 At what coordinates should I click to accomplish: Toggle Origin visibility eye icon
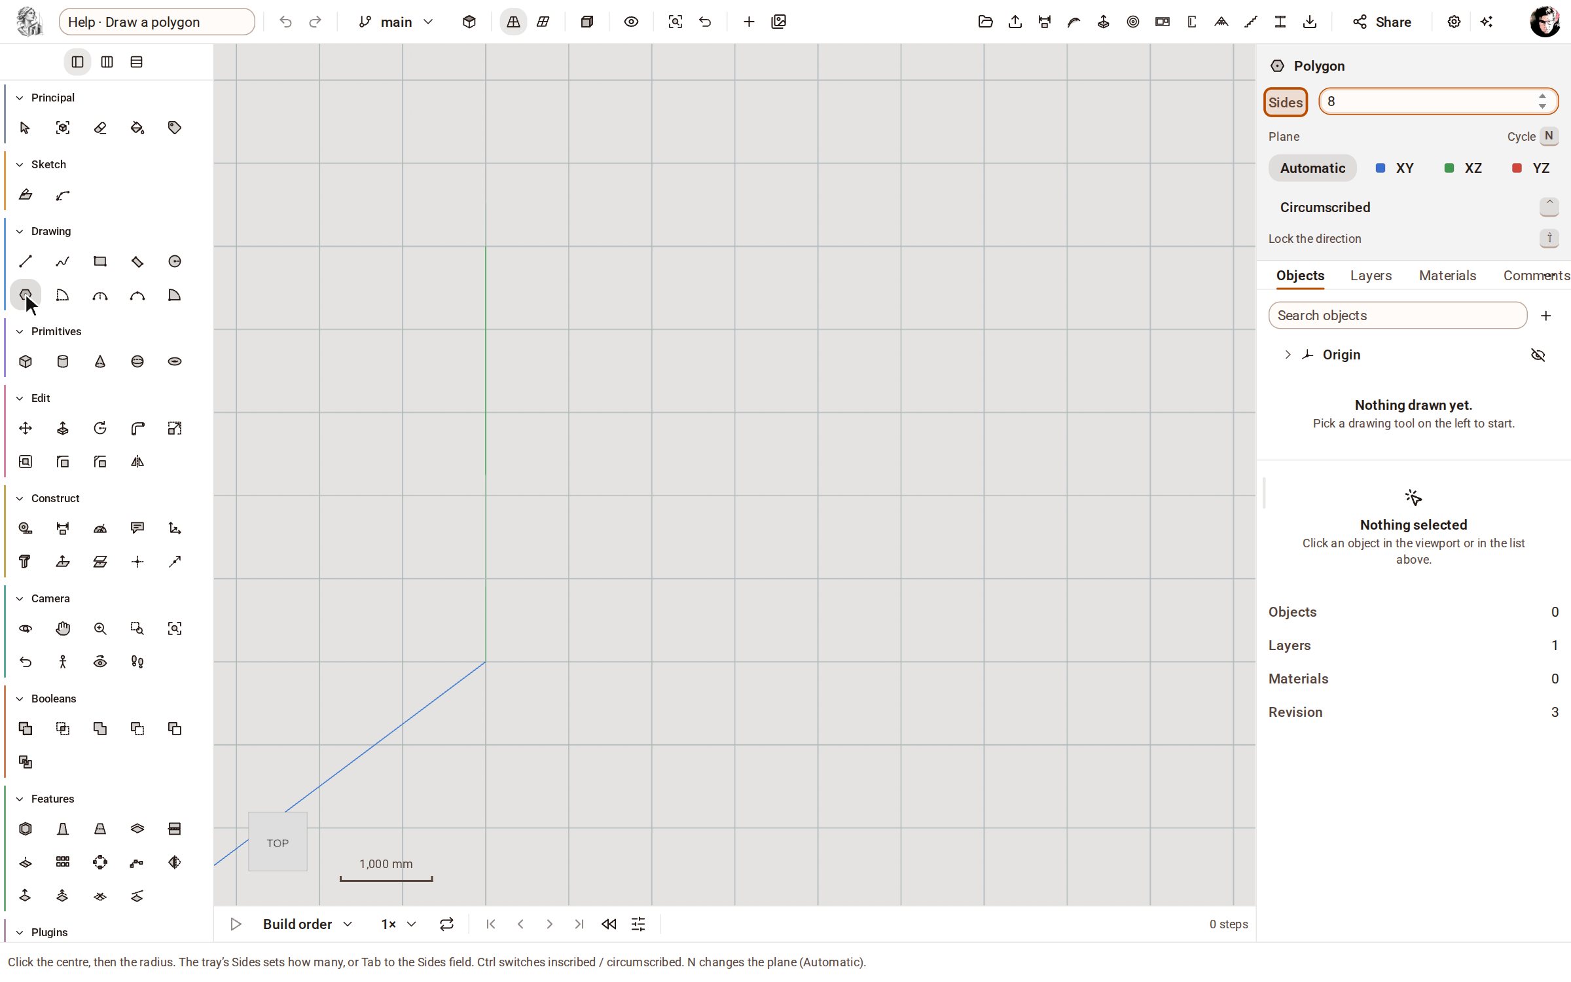[1538, 355]
